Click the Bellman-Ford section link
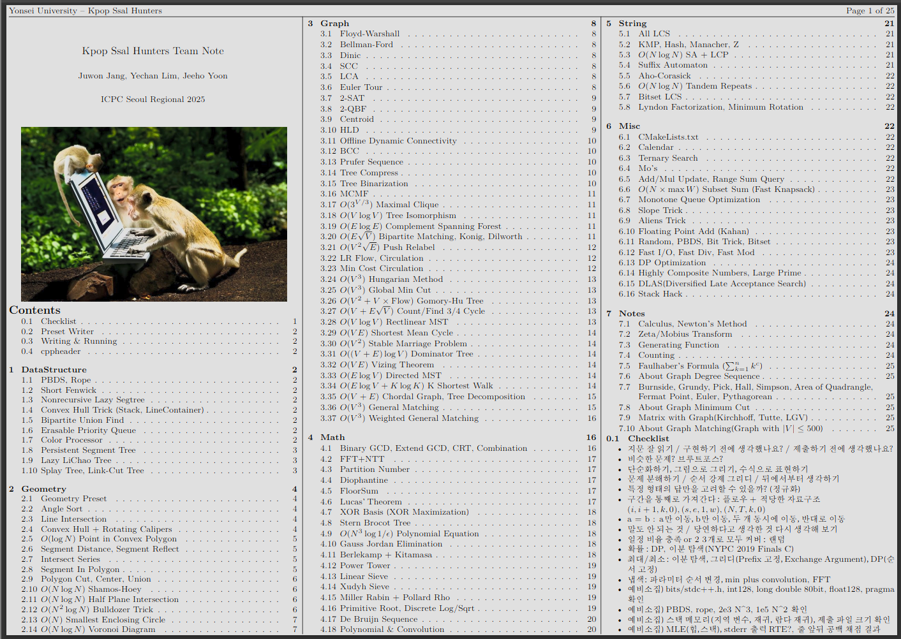Screen dimensions: 901x639 [x=366, y=45]
